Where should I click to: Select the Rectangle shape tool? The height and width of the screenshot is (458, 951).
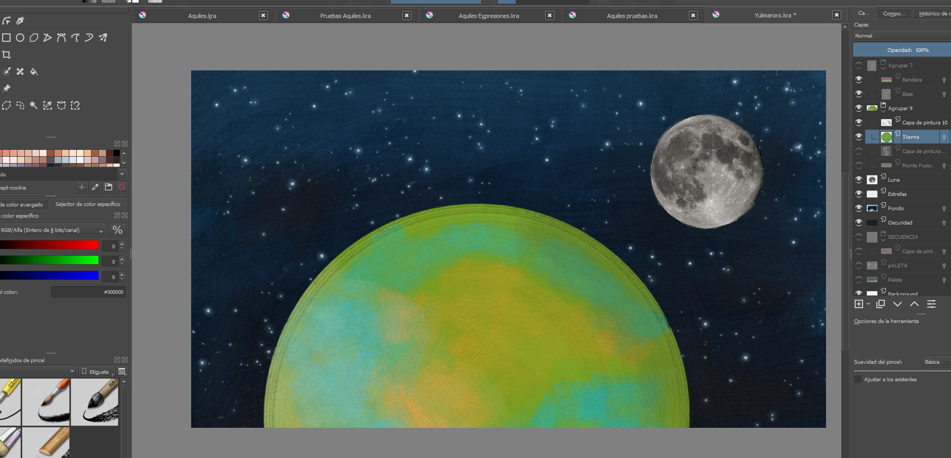click(x=6, y=38)
